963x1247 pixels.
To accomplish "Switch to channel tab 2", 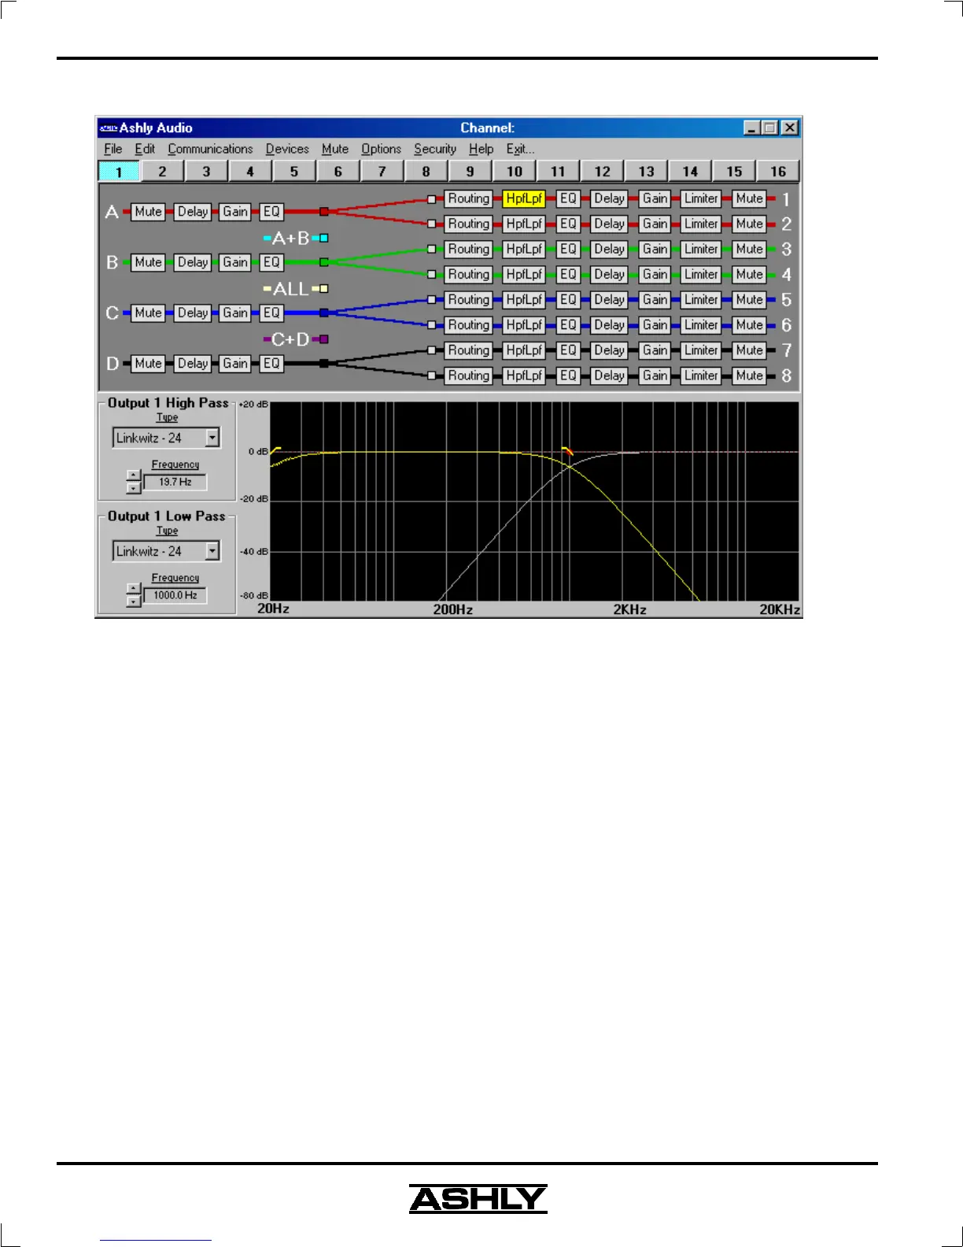I will (163, 171).
